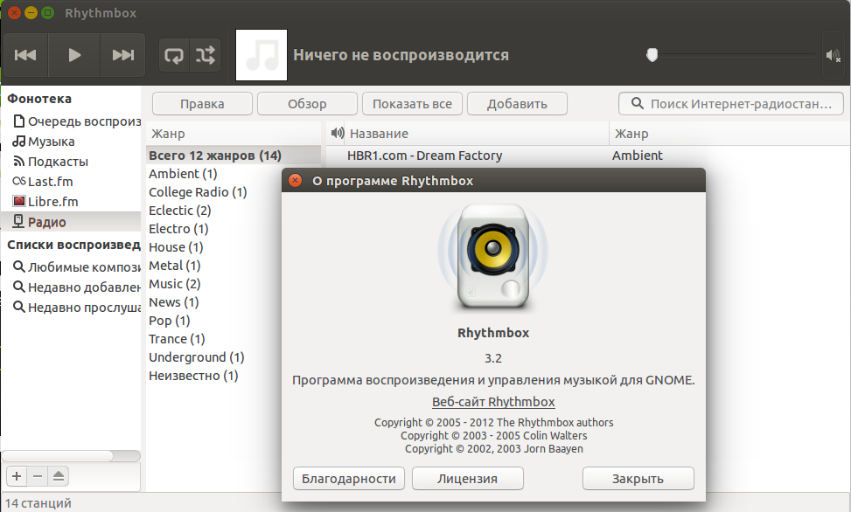This screenshot has width=851, height=512.
Task: Click the playback position slider handle
Action: pos(652,55)
